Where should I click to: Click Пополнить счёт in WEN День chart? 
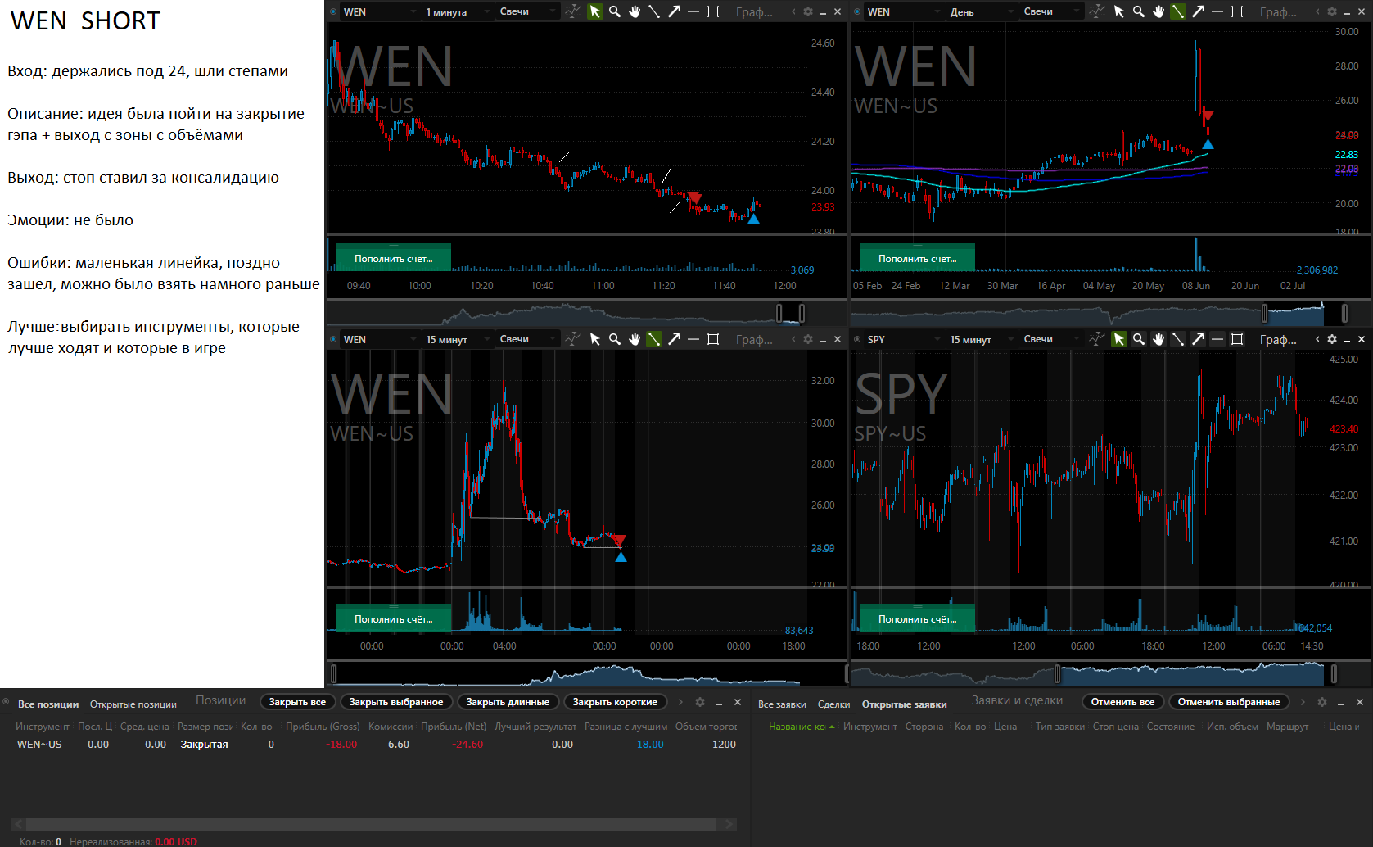tap(917, 258)
